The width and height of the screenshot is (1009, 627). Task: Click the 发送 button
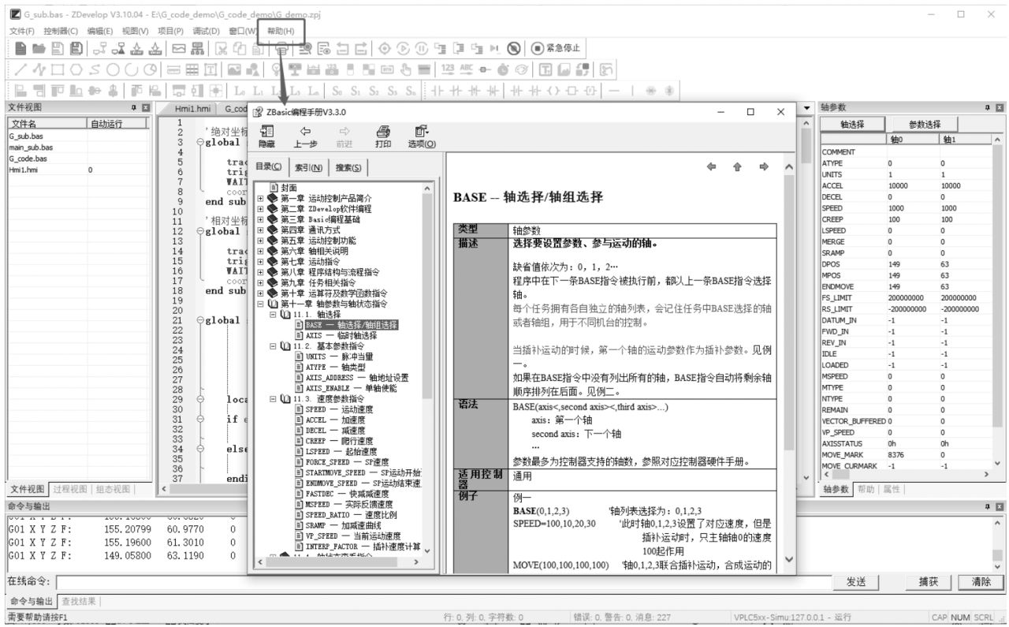(x=856, y=581)
